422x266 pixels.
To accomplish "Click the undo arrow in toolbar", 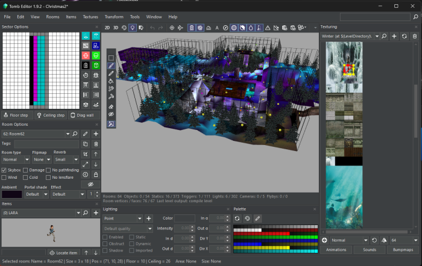I will coord(153,28).
